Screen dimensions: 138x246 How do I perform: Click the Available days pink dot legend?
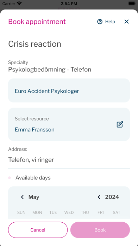[10, 178]
